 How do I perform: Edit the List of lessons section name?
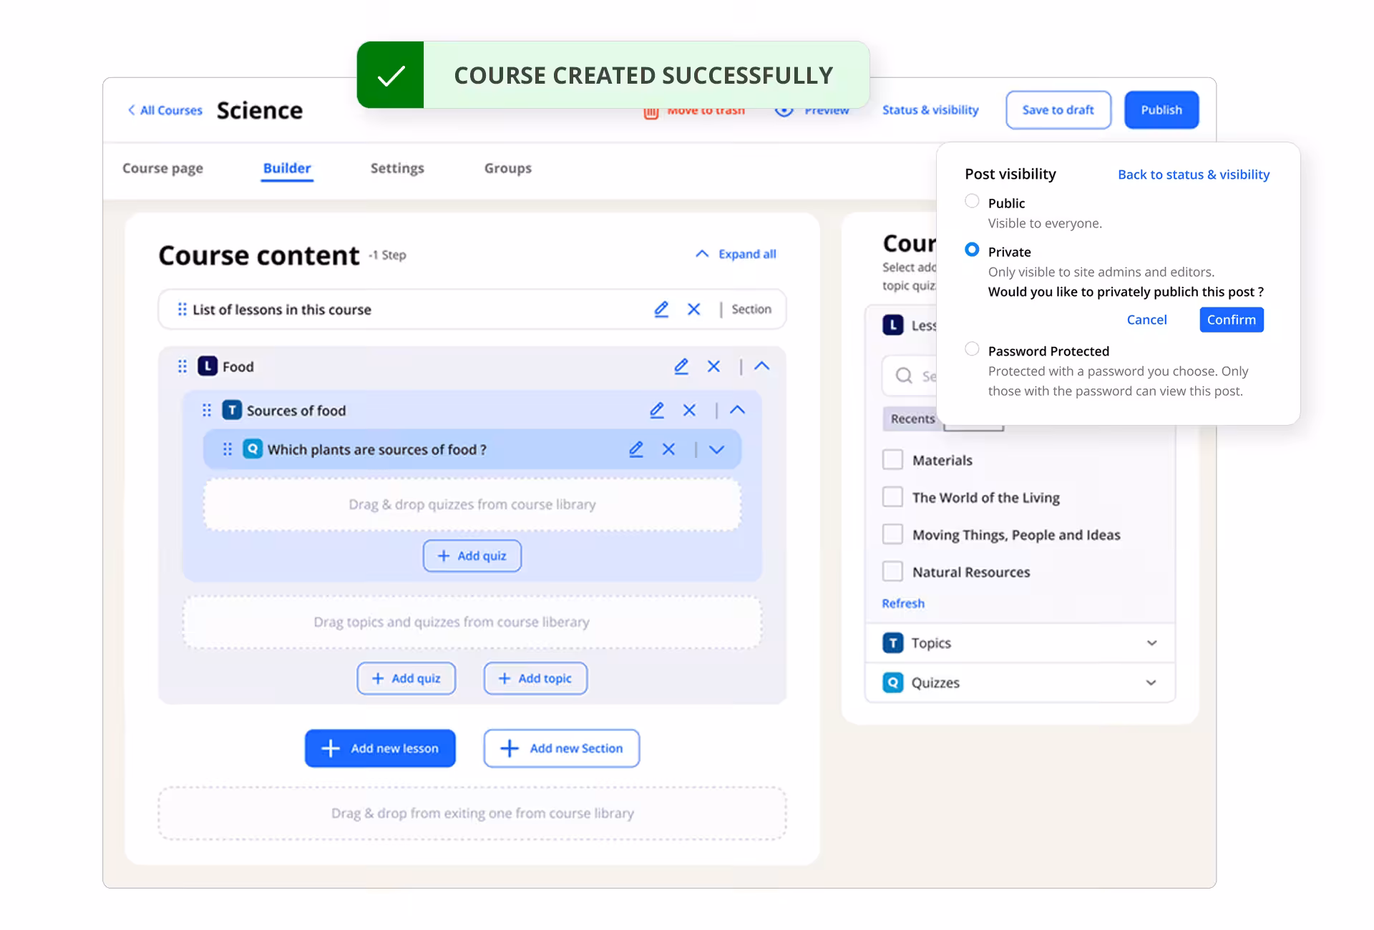[x=661, y=309]
